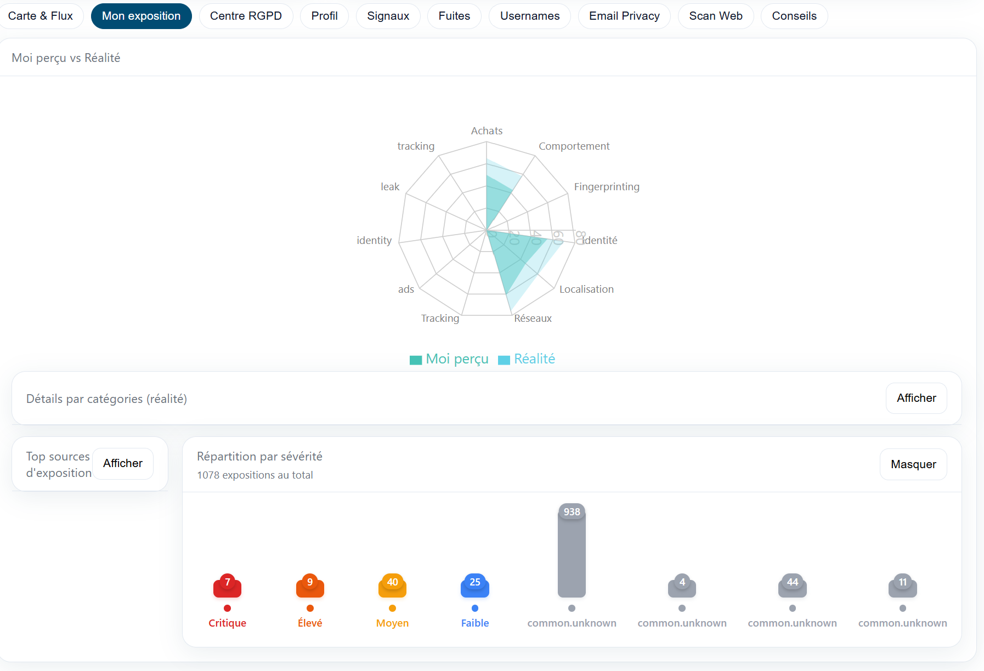Expand Détails par catégories with Afficher
Screen dimensions: 984x671
pos(916,398)
